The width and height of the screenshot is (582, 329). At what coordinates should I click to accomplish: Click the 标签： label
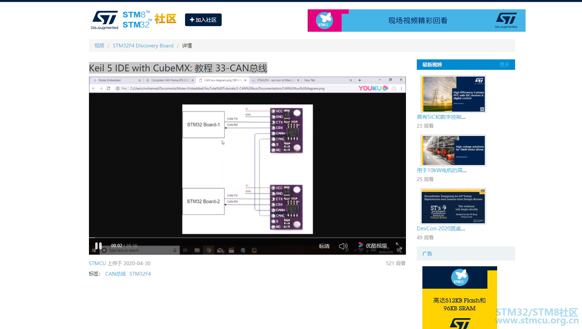(x=95, y=274)
